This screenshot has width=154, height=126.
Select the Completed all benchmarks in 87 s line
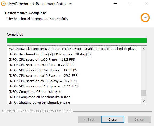(x=40, y=97)
